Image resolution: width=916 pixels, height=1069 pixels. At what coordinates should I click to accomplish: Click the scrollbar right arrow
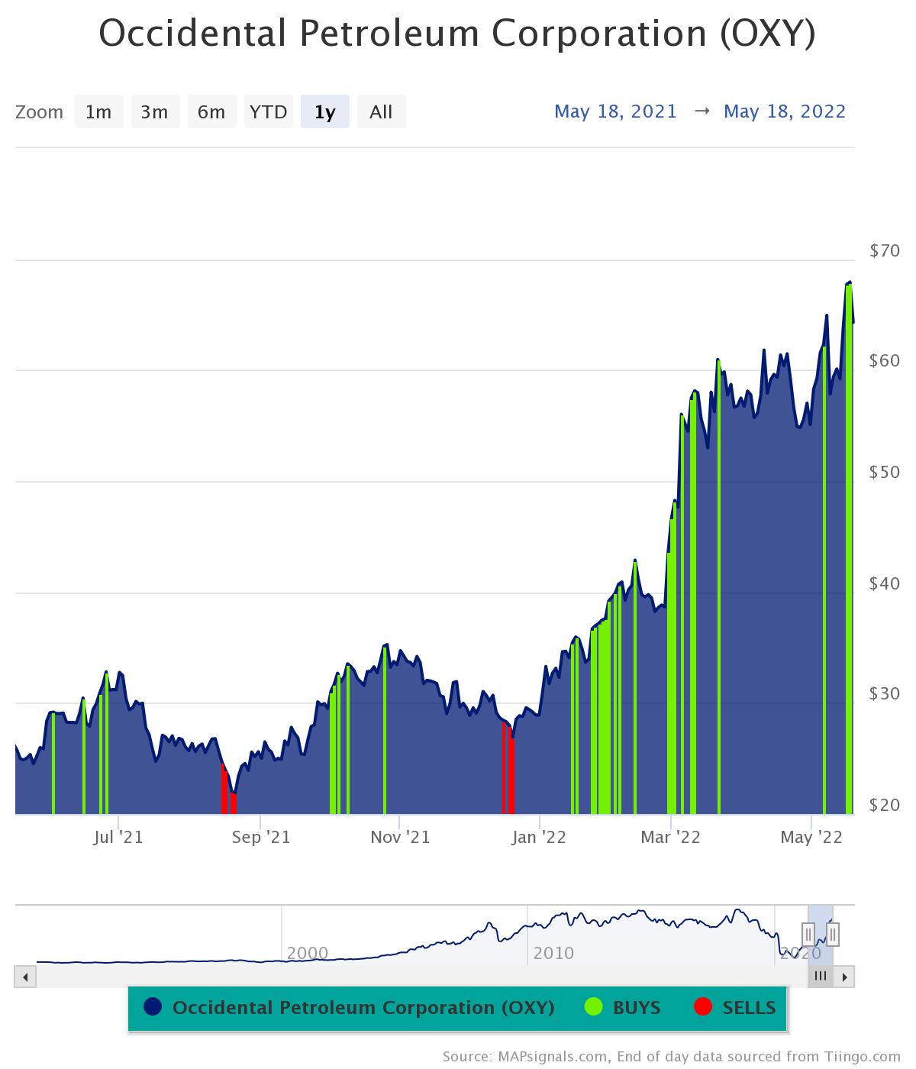coord(844,977)
